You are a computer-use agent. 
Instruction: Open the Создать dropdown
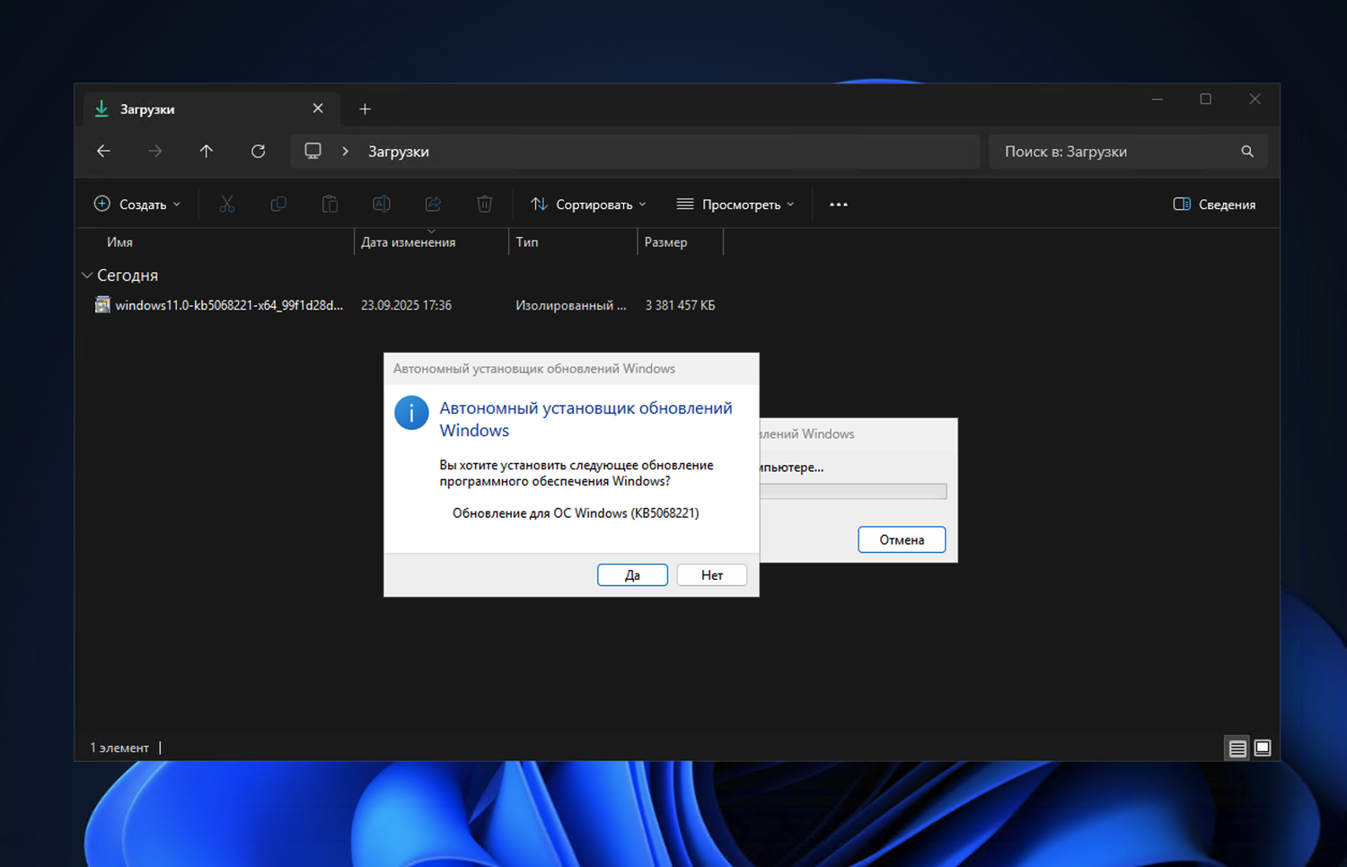tap(137, 205)
